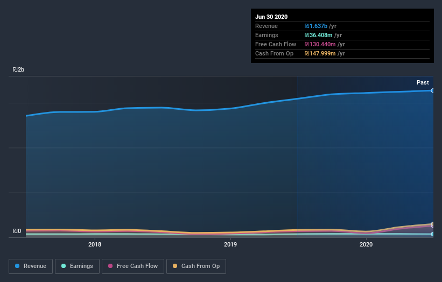Toggle the Earnings series legend button
Image resolution: width=442 pixels, height=282 pixels.
pos(77,266)
